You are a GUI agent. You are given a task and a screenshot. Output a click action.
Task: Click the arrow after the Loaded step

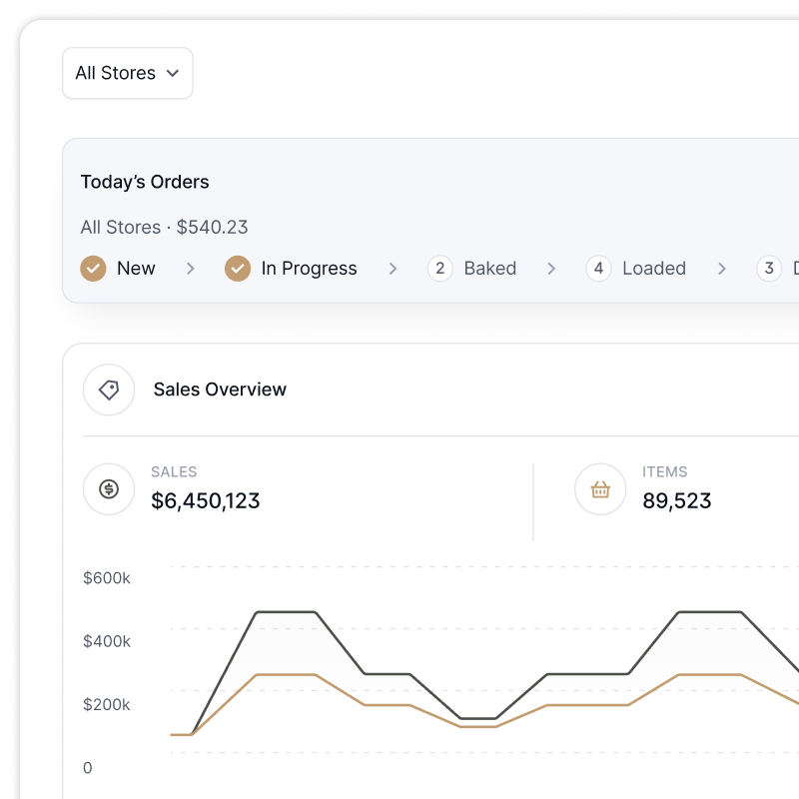(x=722, y=269)
